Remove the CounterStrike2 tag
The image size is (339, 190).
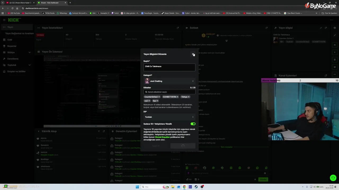(159, 97)
